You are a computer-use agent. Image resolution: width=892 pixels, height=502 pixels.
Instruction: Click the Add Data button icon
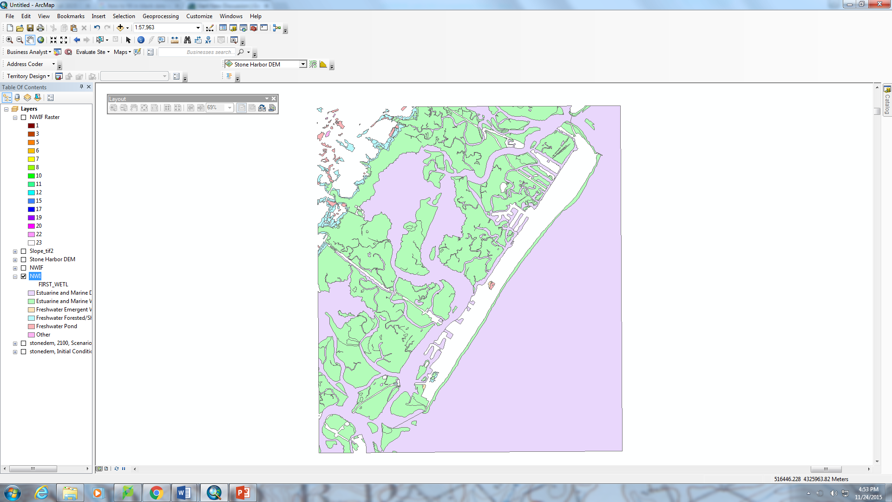120,28
